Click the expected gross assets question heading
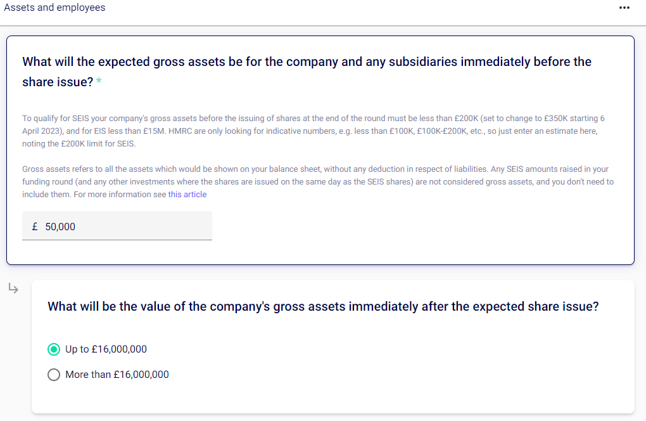The height and width of the screenshot is (421, 646). (x=307, y=62)
